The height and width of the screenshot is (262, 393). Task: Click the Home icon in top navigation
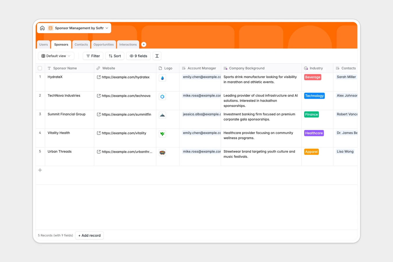point(42,28)
